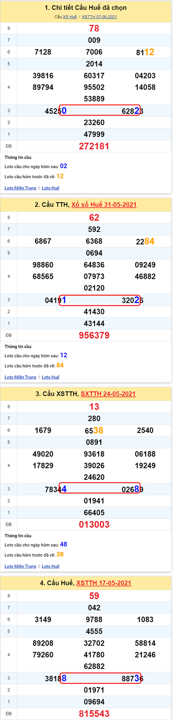Screen dimensions: 173x720
Task: Select special prize number 956379
Action: coord(94,335)
